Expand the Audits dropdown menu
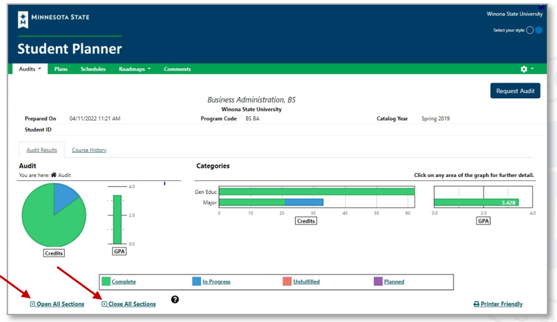The height and width of the screenshot is (322, 557). point(30,69)
